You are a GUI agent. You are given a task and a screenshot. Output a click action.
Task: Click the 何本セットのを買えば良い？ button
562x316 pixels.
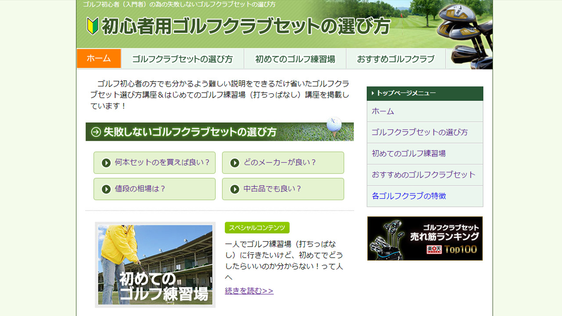(x=155, y=163)
